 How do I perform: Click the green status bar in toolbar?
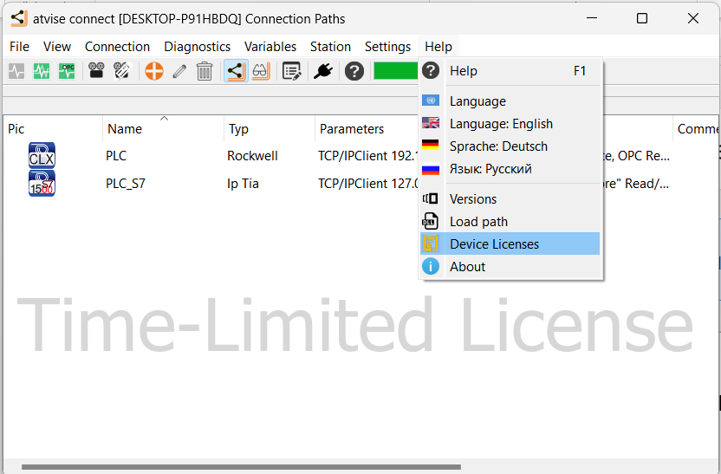[396, 71]
